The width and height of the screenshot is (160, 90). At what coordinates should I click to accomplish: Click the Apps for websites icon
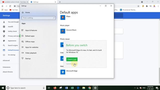[x=22, y=47]
